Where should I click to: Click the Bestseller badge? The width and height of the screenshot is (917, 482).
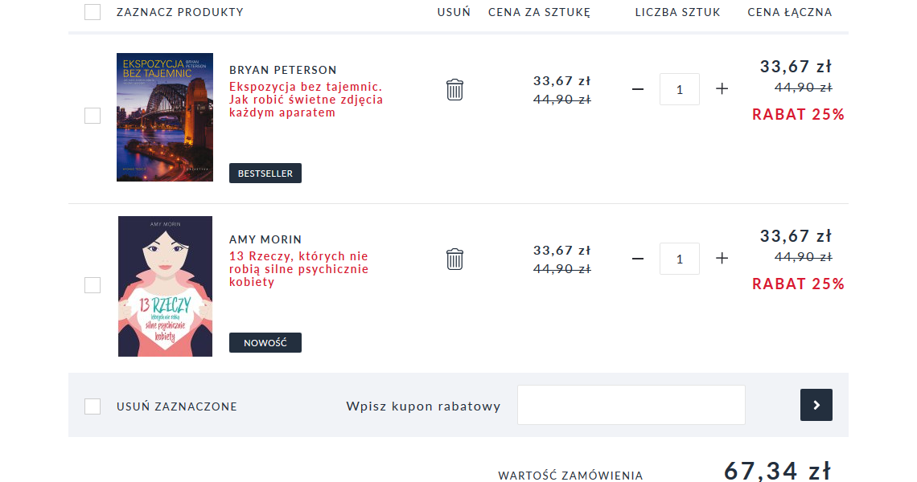point(265,174)
